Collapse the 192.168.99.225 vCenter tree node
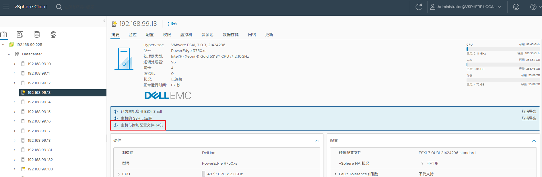This screenshot has width=542, height=177. point(3,45)
